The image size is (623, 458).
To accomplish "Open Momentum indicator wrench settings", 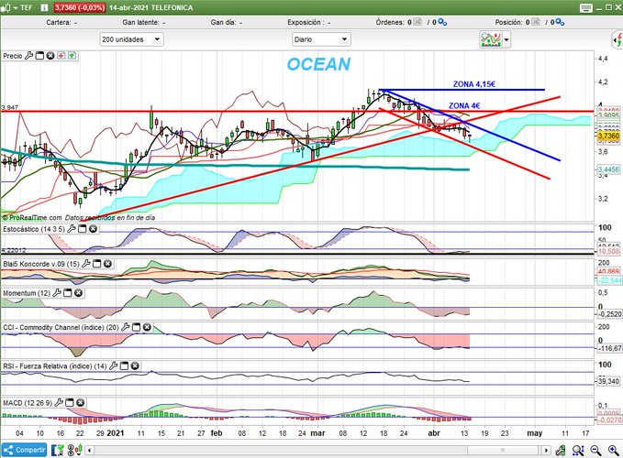I will pyautogui.click(x=57, y=293).
